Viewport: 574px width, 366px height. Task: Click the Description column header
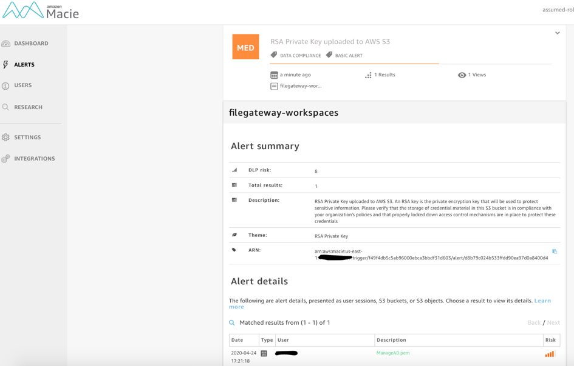(391, 340)
